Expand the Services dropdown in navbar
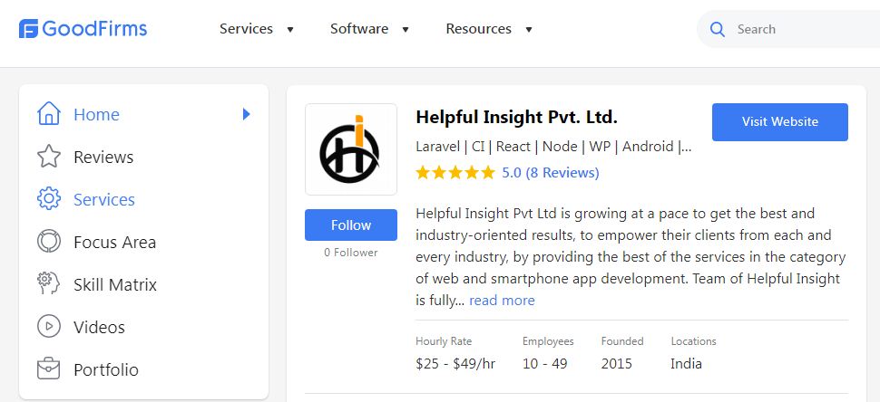Viewport: 880px width, 402px height. tap(257, 29)
